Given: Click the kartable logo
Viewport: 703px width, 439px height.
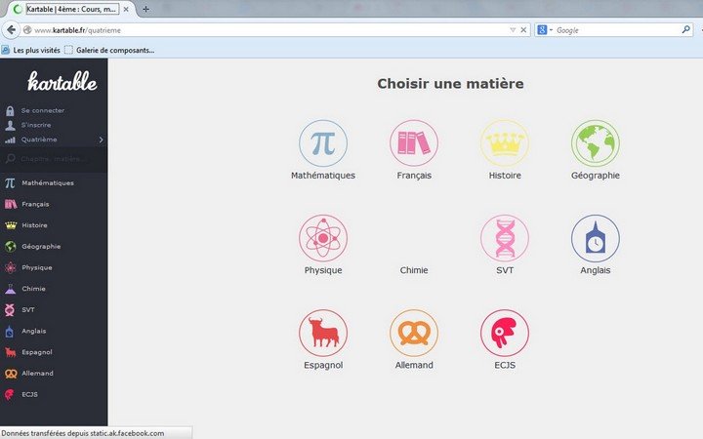Looking at the screenshot, I should click(x=62, y=82).
